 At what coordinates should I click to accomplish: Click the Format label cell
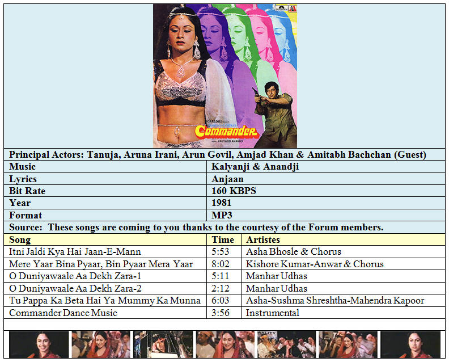pos(105,215)
